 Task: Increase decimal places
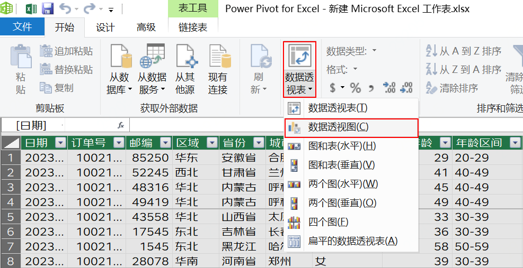click(x=389, y=88)
